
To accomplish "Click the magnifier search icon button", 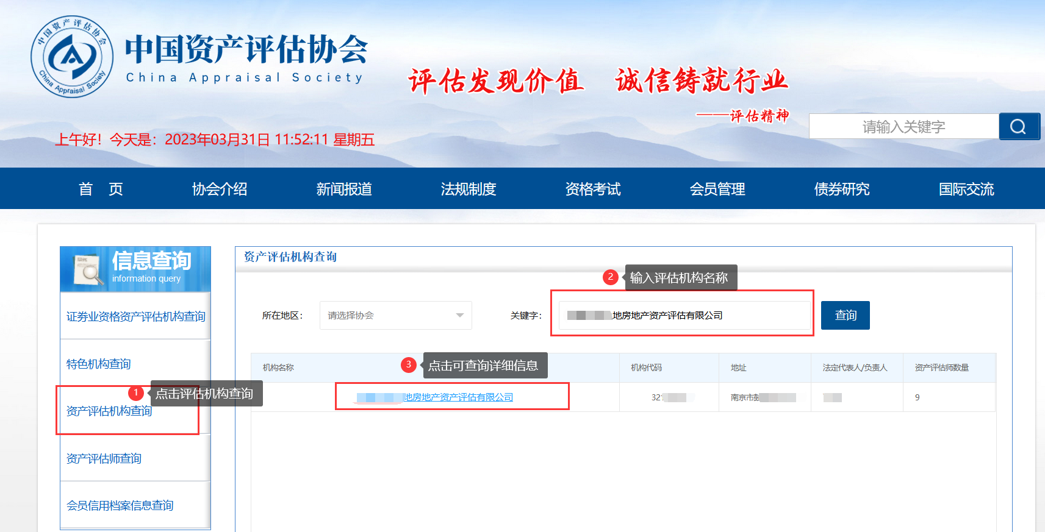I will [x=1019, y=126].
